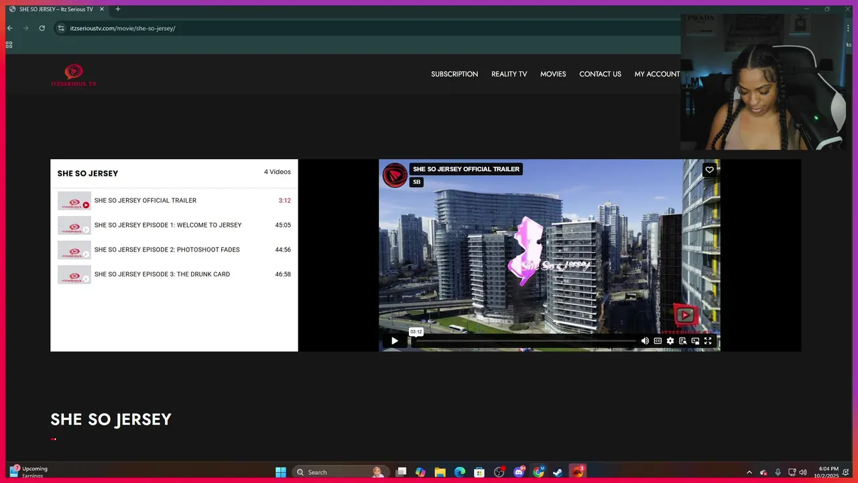Click the microphone tray icon
858x483 pixels.
778,472
